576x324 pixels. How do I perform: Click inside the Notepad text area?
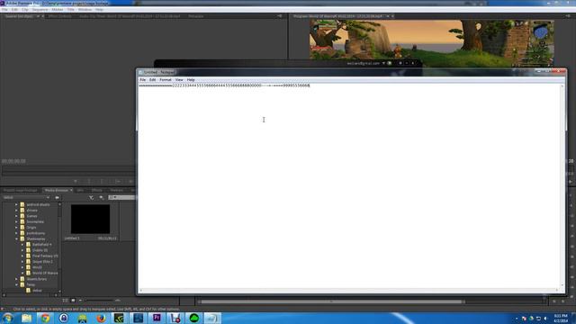[349, 187]
